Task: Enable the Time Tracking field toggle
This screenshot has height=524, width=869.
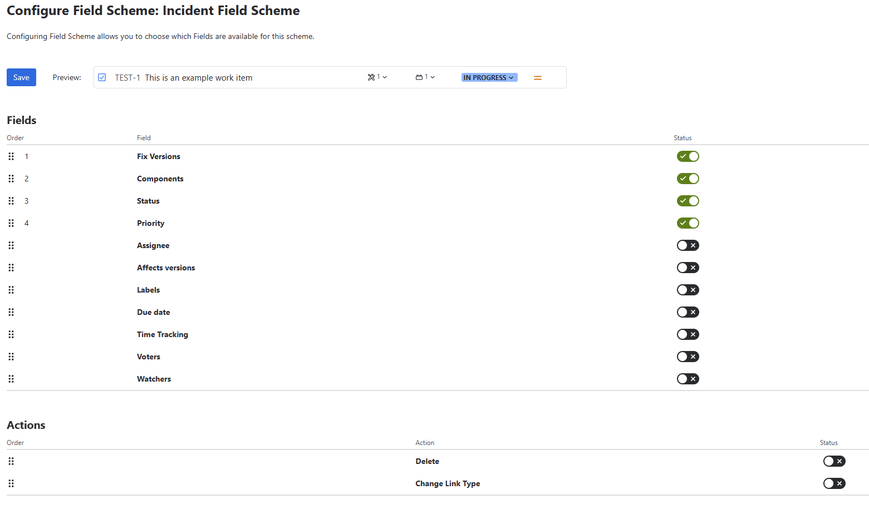Action: click(x=688, y=334)
